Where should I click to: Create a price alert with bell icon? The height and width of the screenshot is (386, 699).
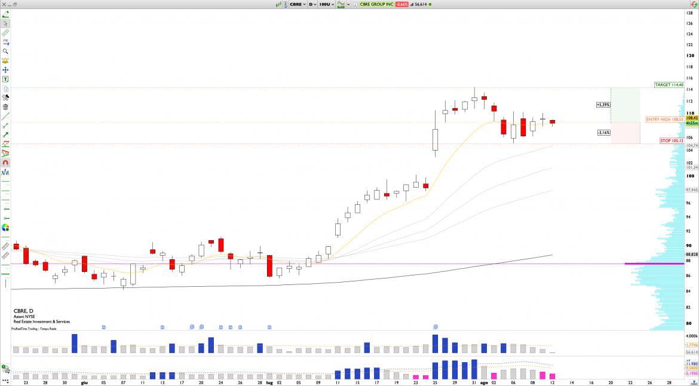pos(5,61)
